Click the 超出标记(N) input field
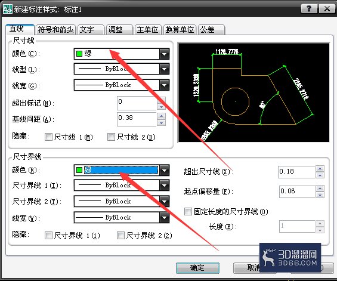The width and height of the screenshot is (337, 281). click(137, 103)
